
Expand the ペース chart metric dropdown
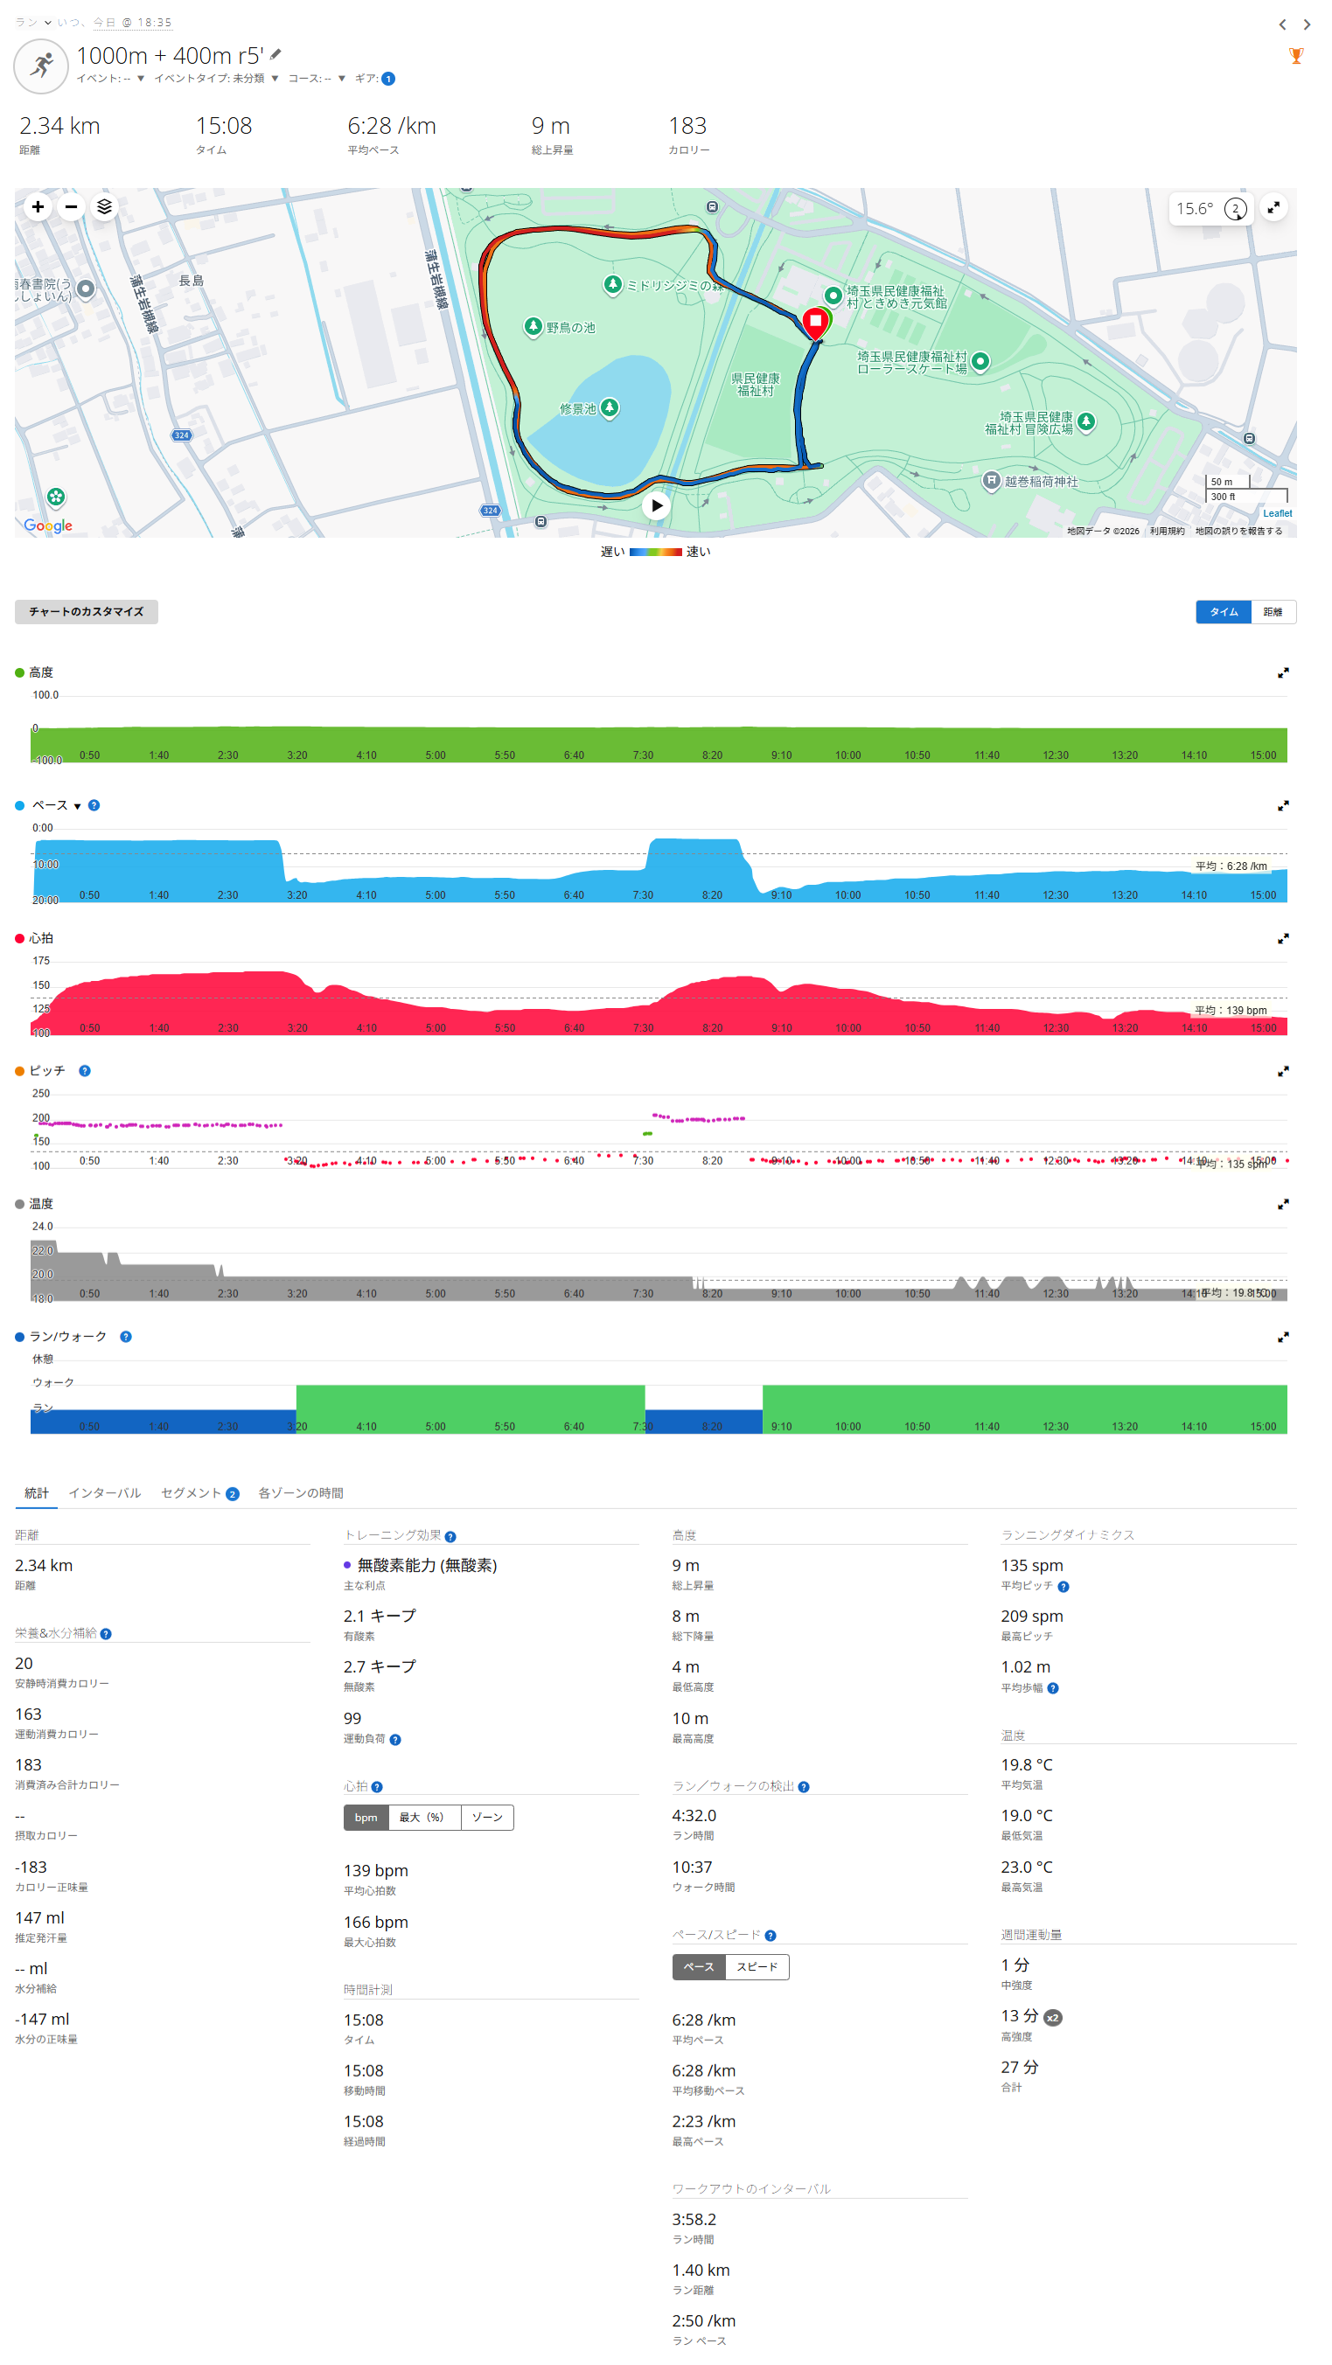click(77, 807)
